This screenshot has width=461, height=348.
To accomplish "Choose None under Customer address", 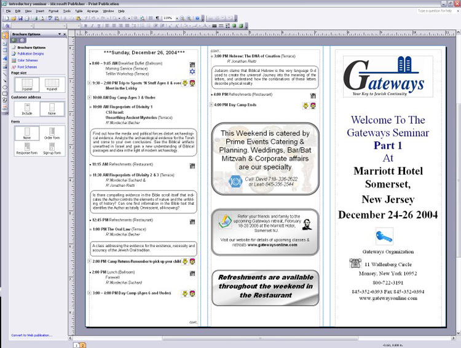I will (x=52, y=109).
